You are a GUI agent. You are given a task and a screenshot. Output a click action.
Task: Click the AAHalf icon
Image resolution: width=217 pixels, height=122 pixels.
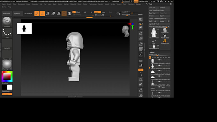[x=141, y=44]
